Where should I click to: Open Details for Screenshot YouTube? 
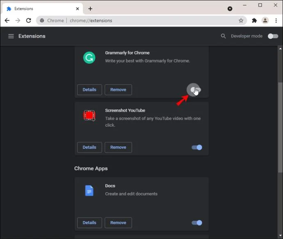tap(89, 147)
